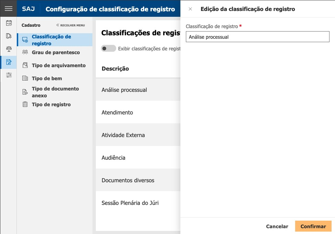
Task: Toggle Exibir classificações de registro switch
Action: [x=109, y=49]
